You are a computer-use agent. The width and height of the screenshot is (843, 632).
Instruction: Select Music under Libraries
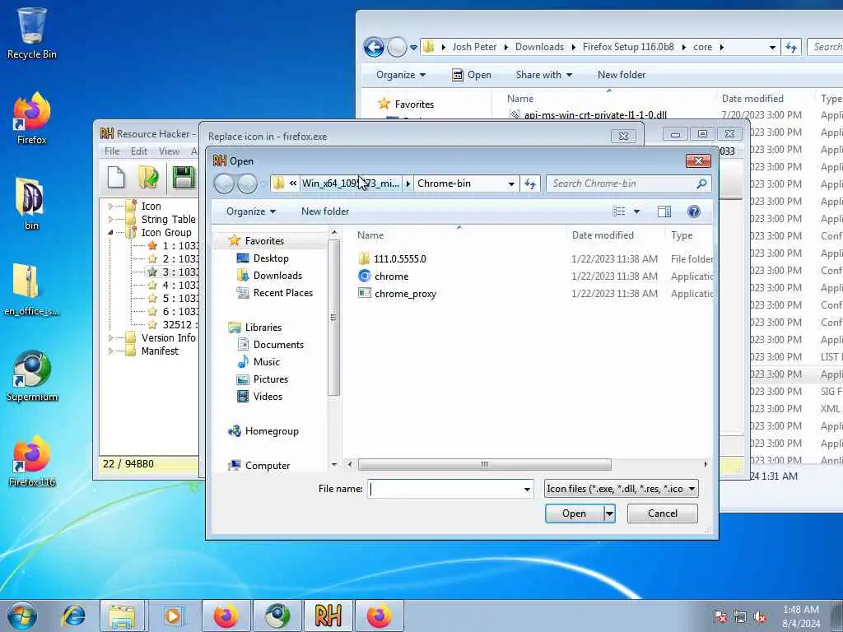point(266,362)
